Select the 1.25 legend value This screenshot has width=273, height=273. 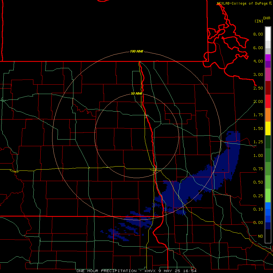(258, 142)
